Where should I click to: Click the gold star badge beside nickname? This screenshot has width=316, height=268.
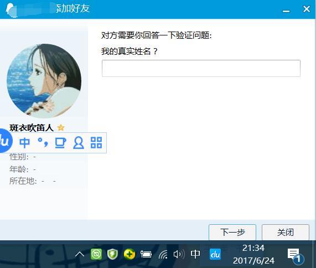tap(61, 127)
